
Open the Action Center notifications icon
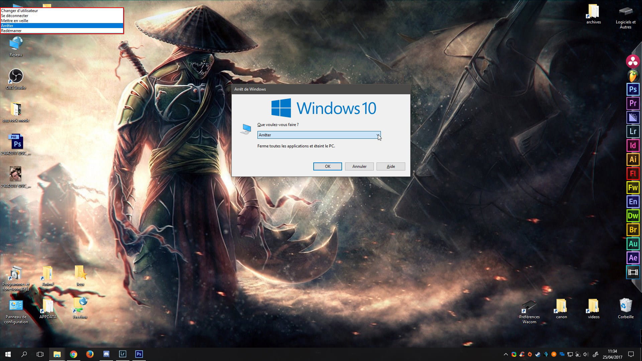tap(631, 354)
